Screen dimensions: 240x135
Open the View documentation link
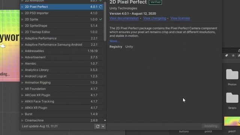[124, 18]
